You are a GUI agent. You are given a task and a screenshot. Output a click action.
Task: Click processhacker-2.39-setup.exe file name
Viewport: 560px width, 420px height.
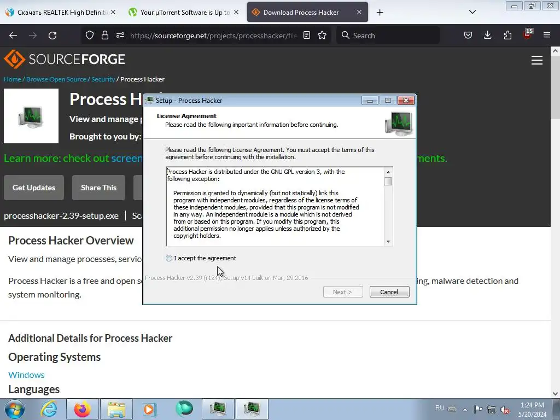[61, 215]
